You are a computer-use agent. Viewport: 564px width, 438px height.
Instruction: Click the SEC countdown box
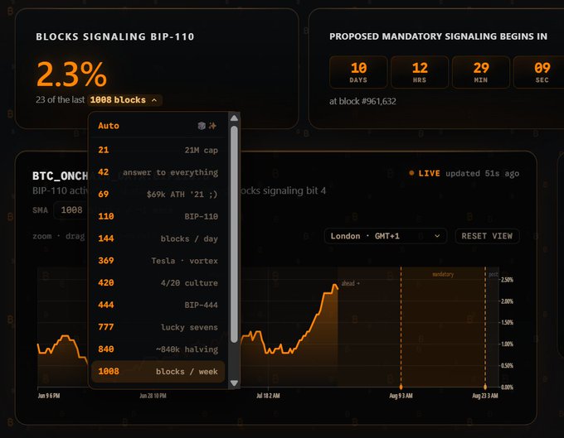[541, 72]
